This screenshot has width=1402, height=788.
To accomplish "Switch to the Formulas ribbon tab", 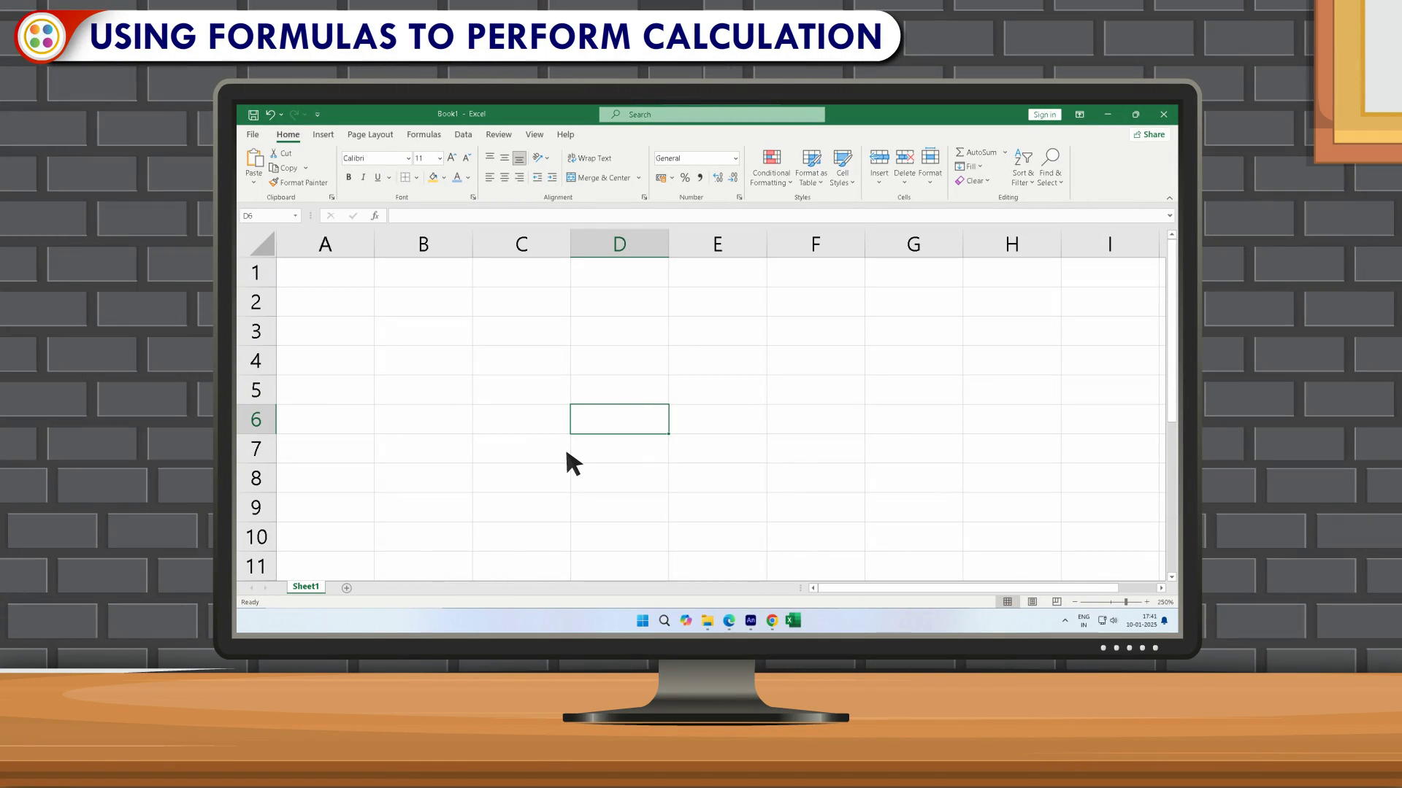I will coord(424,135).
